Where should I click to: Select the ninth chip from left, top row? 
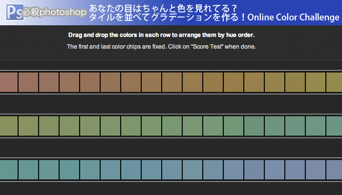tap(172, 82)
